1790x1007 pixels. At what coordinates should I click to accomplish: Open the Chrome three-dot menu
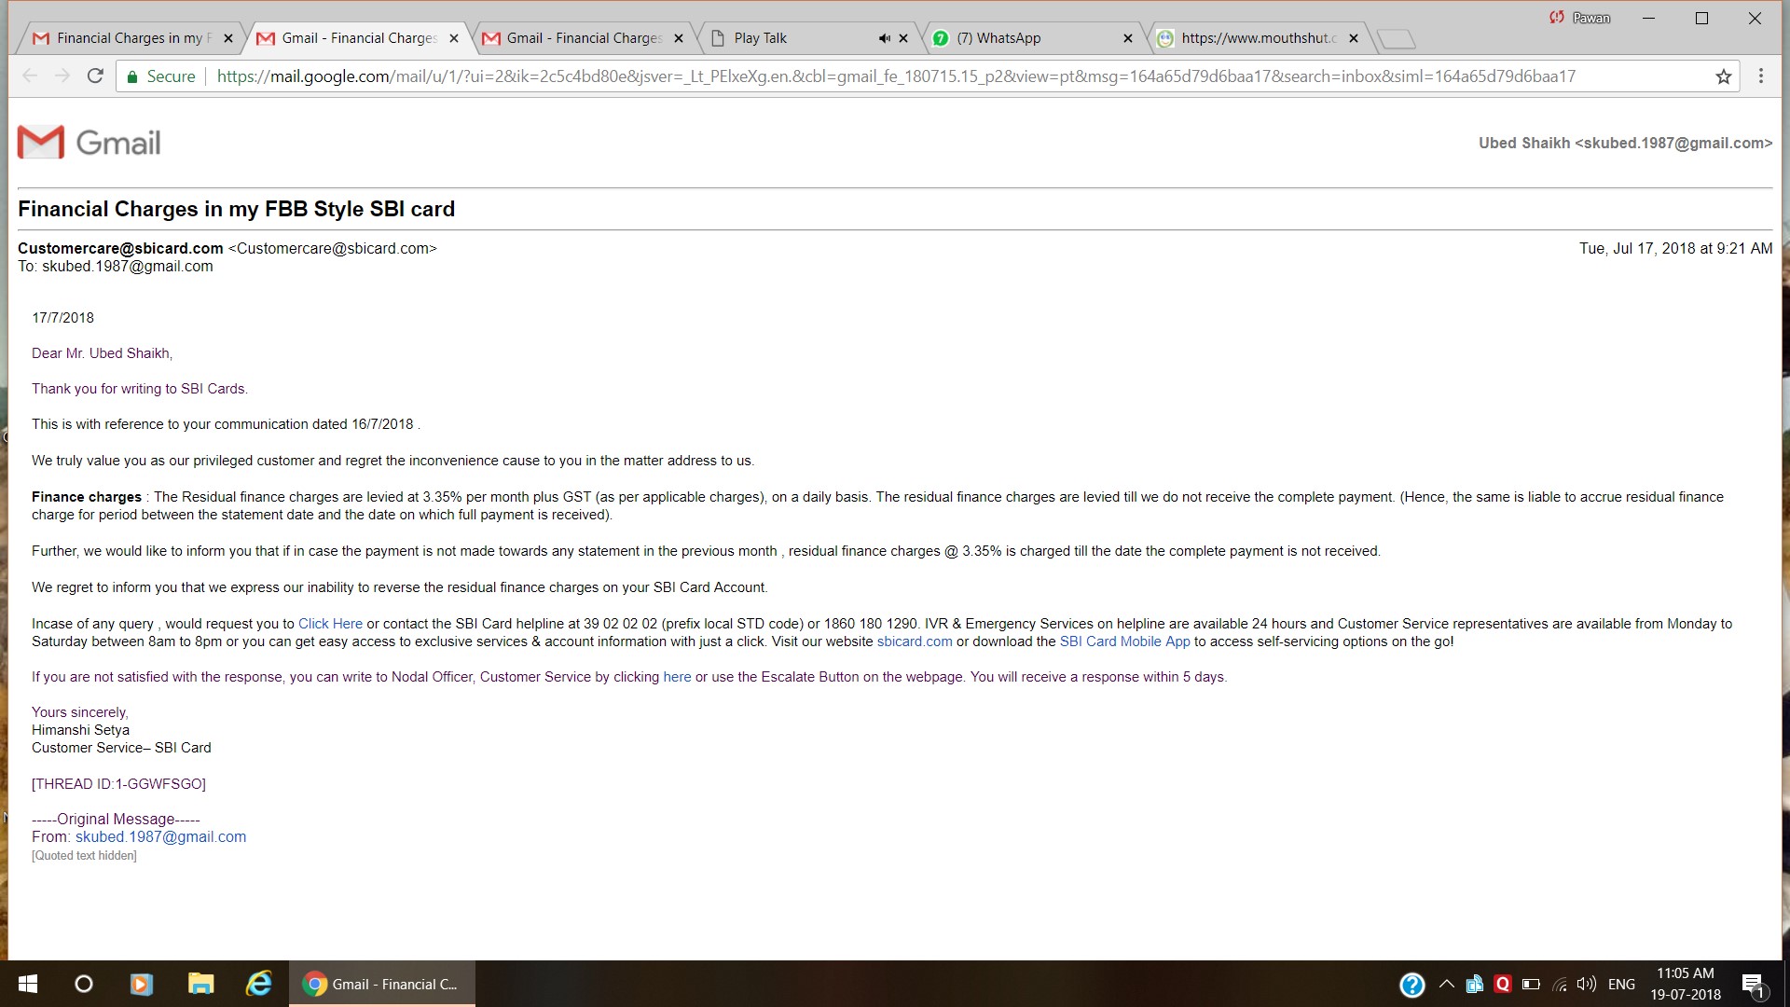(x=1761, y=76)
